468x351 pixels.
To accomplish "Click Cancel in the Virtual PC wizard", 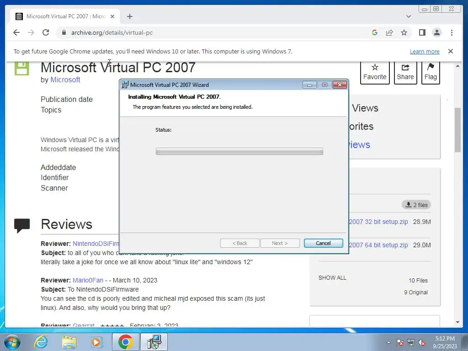I will (323, 243).
